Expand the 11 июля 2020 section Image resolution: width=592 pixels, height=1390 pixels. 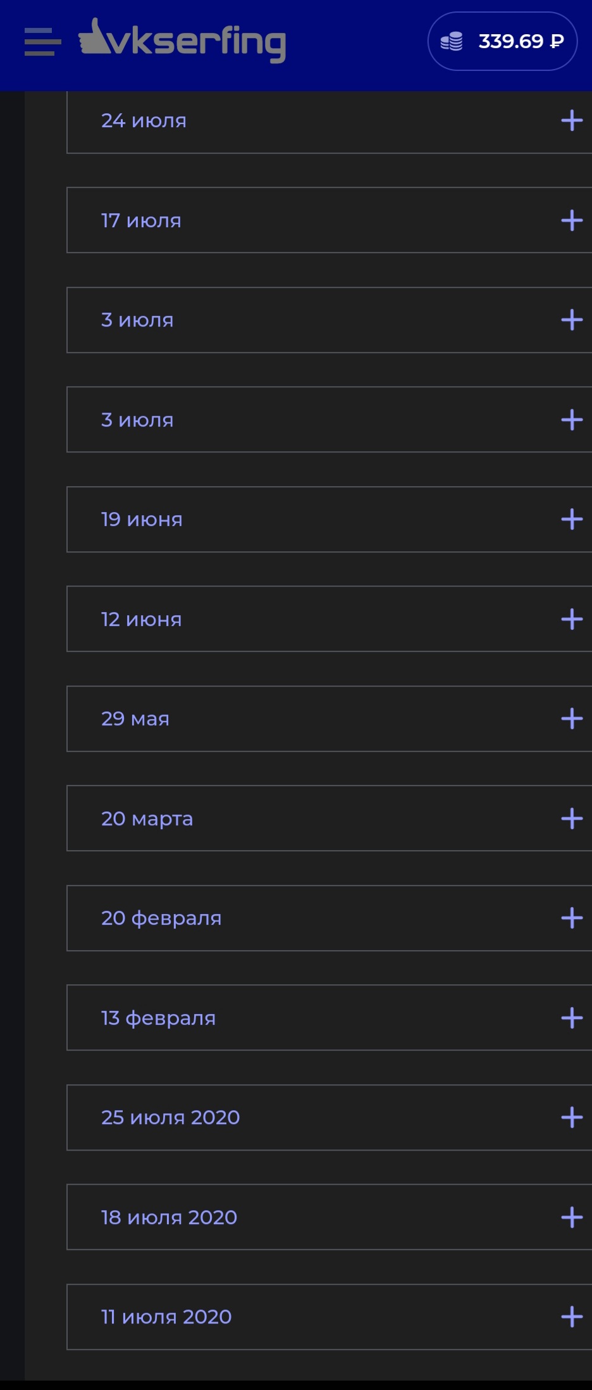pyautogui.click(x=330, y=1317)
